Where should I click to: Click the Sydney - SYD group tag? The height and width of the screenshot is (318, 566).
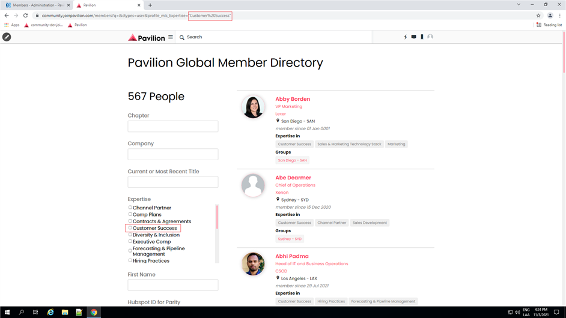pyautogui.click(x=290, y=239)
